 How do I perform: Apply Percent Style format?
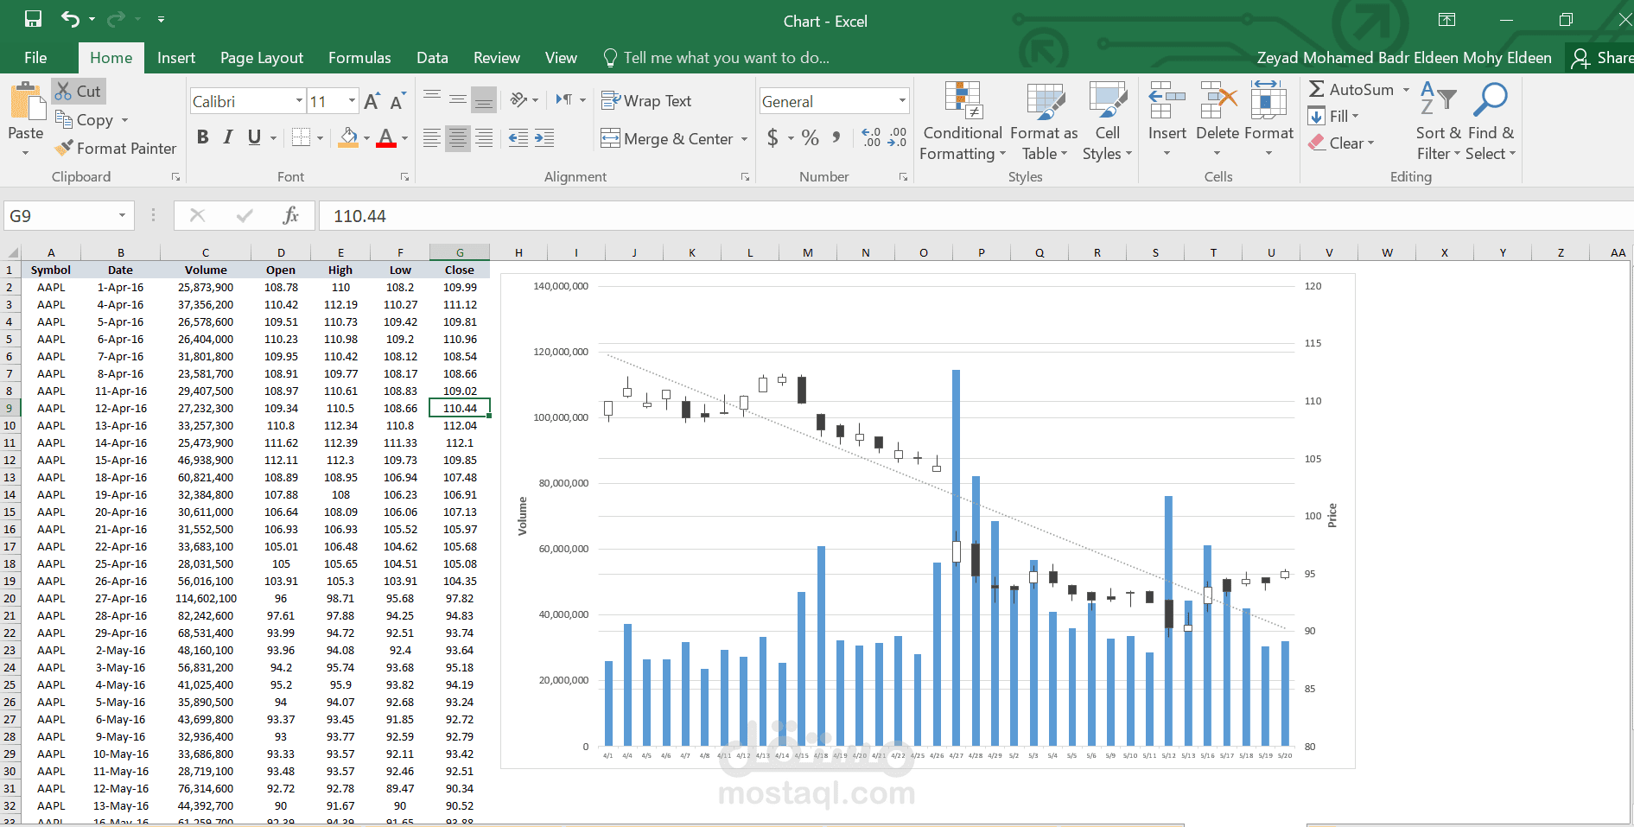tap(810, 138)
